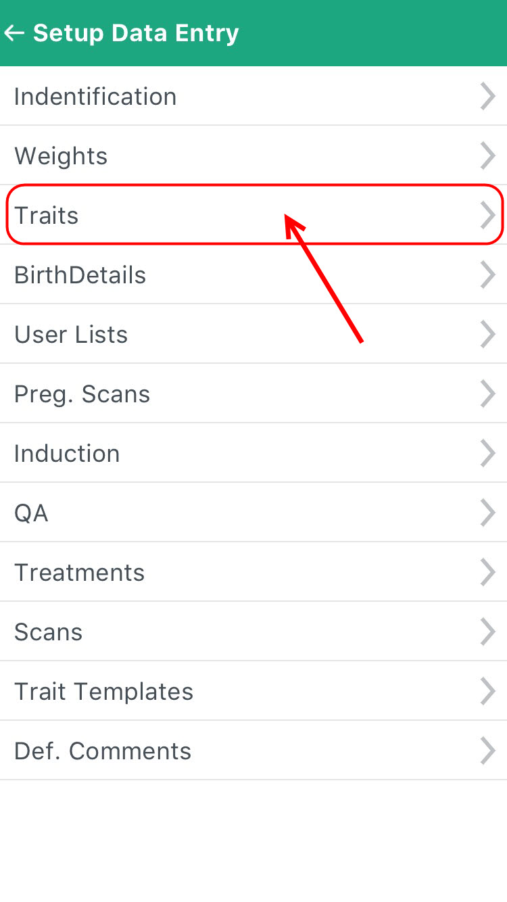Tap the Setup Data Entry title
The image size is (507, 902).
136,33
